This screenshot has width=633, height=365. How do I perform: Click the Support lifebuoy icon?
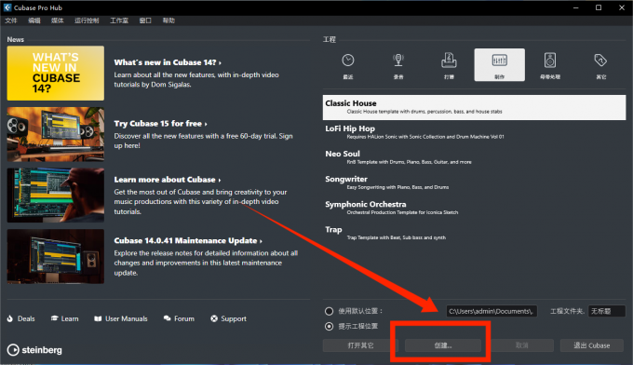[214, 318]
